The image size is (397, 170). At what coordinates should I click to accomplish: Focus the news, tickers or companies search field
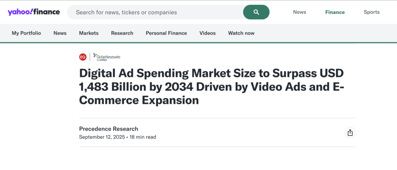pyautogui.click(x=155, y=12)
